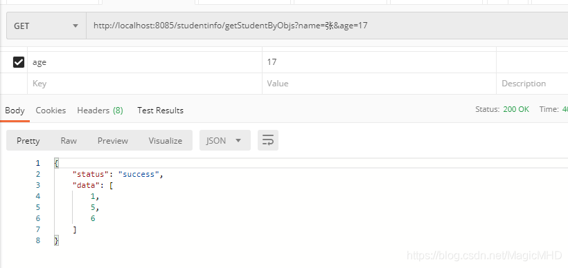Viewport: 568px width, 268px height.
Task: Click the Time label in the response bar
Action: pos(549,109)
